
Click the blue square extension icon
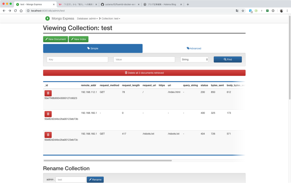point(251,11)
